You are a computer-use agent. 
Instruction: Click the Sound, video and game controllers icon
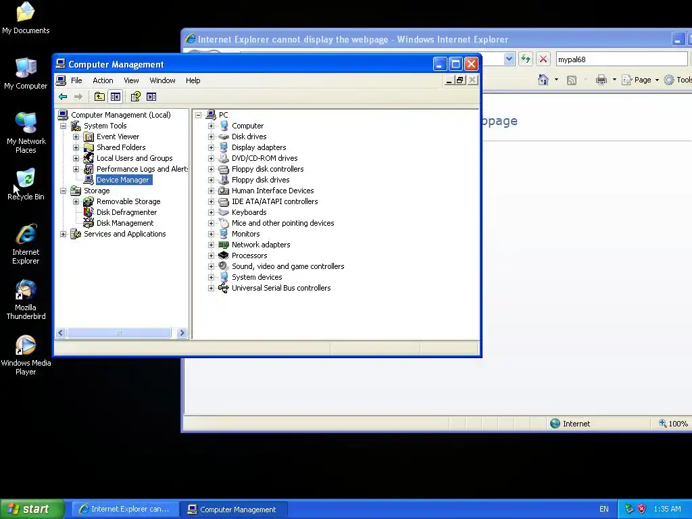click(x=224, y=266)
